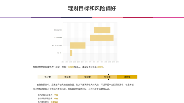Viewport: 184px width, 103px height.
Task: Click the upward marker below 积极型
Action: 108,79
